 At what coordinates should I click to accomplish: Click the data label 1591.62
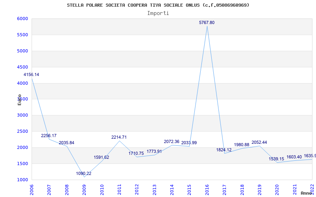click(x=102, y=157)
